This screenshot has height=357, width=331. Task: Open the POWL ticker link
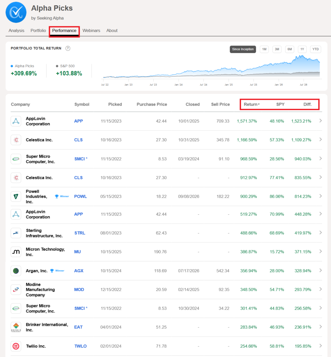[80, 197]
